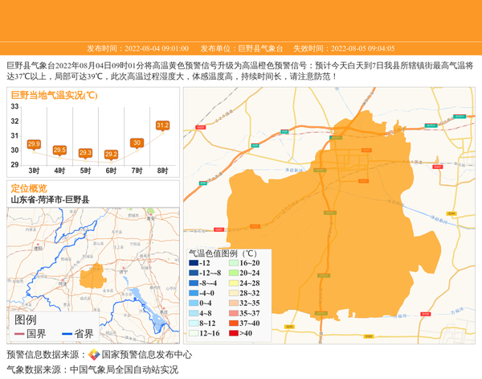482x379 pixels.
Task: Click the red 国界 legend line
Action: click(x=19, y=334)
